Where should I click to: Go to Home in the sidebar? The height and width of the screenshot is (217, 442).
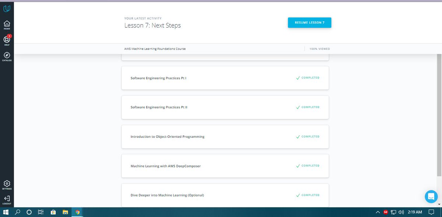(x=7, y=25)
